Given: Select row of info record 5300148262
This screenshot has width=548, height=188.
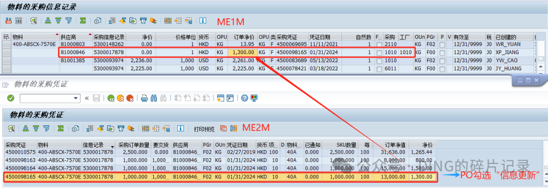Looking at the screenshot, I should 6,44.
